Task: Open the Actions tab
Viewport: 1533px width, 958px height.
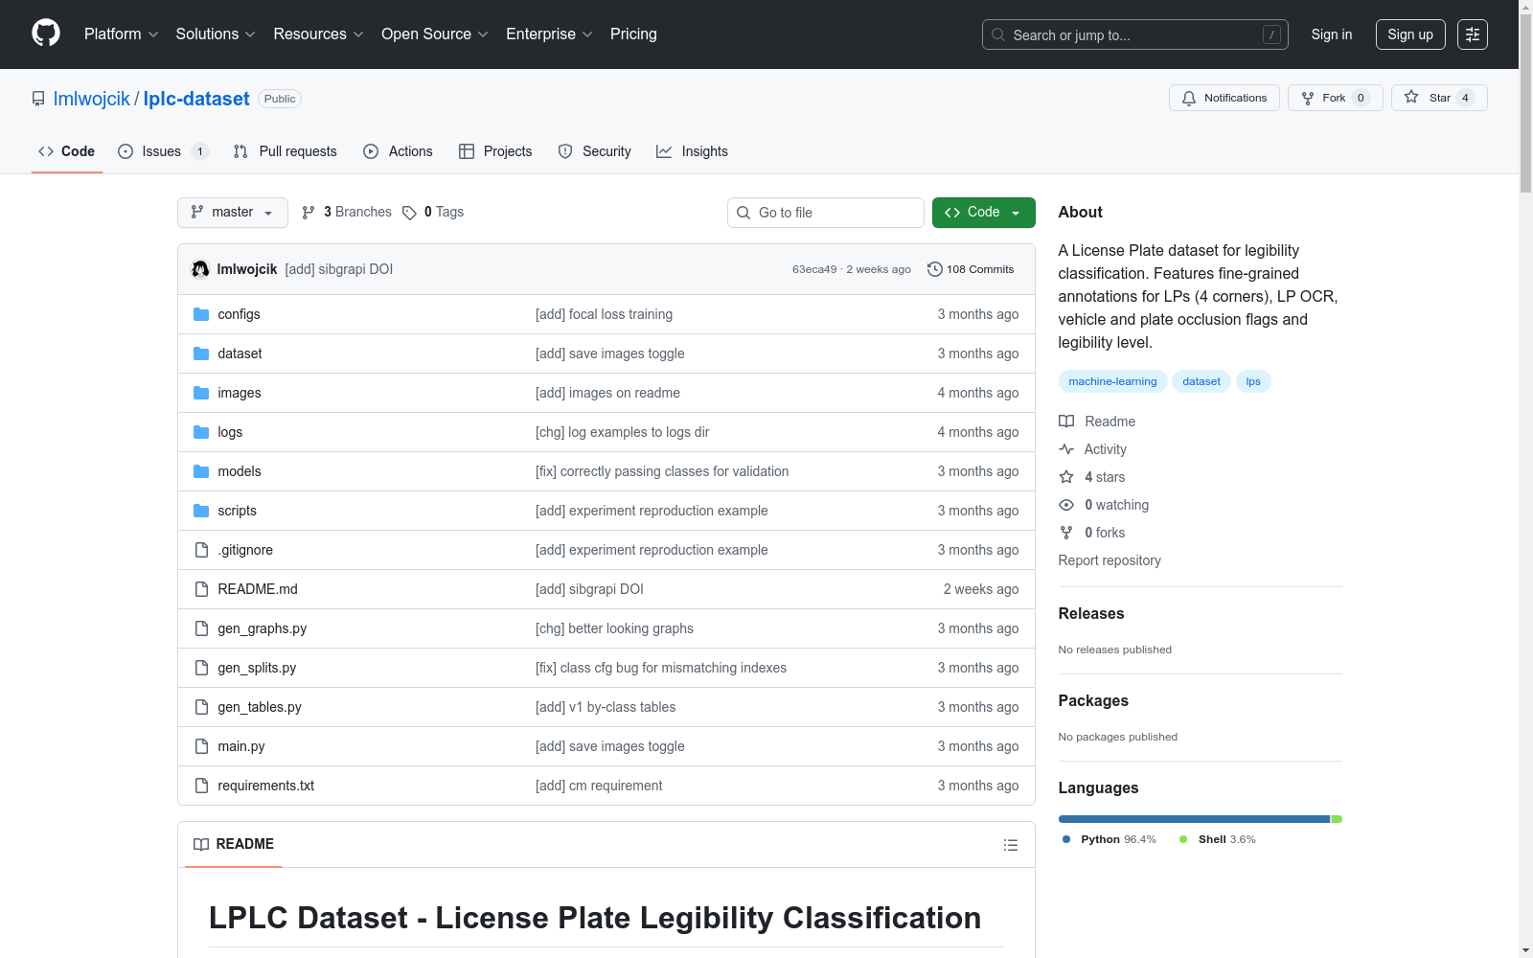Action: pyautogui.click(x=399, y=151)
